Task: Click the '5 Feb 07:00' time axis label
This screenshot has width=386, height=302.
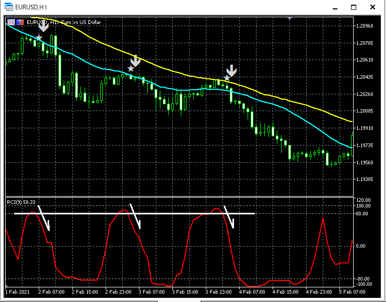Action: point(352,292)
